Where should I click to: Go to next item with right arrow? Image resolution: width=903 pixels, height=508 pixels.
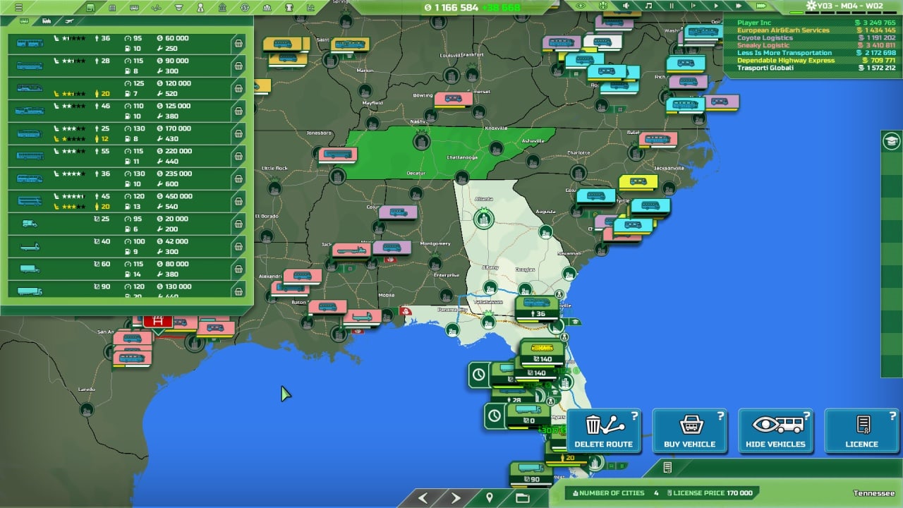[x=456, y=498]
